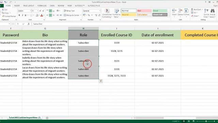Open the FORMULAS tab
Viewport: 218px width, 123px height.
(42, 6)
